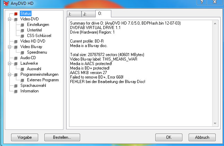Select the Sprachauswahl entry

(x=33, y=85)
